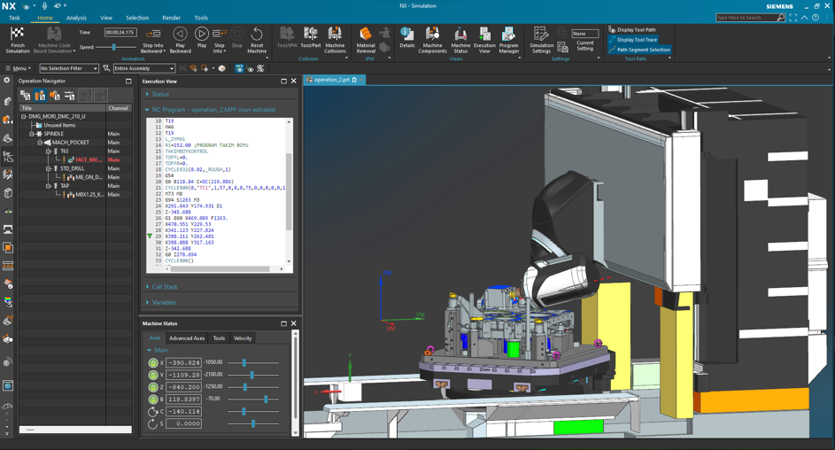
Task: Toggle Path Segment Selection
Action: pos(639,50)
